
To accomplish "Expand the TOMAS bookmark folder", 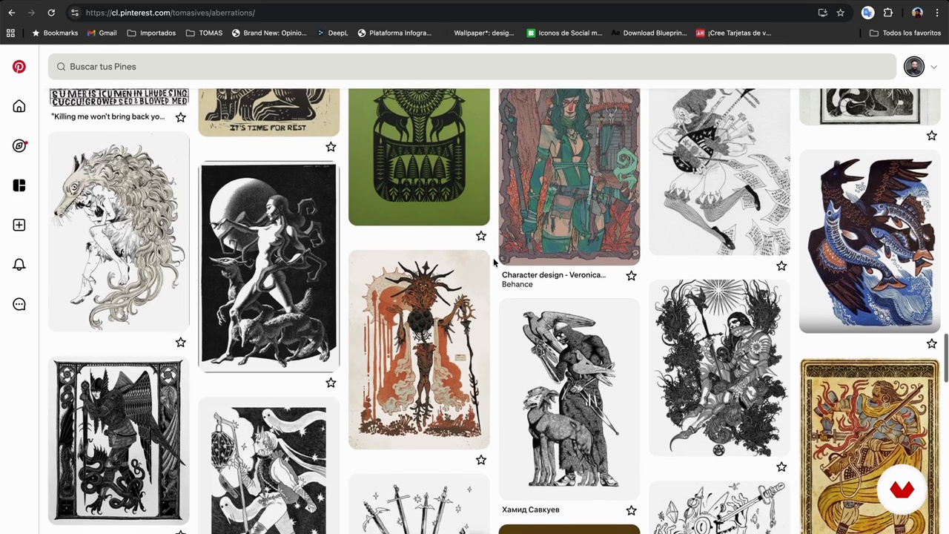I will [204, 33].
